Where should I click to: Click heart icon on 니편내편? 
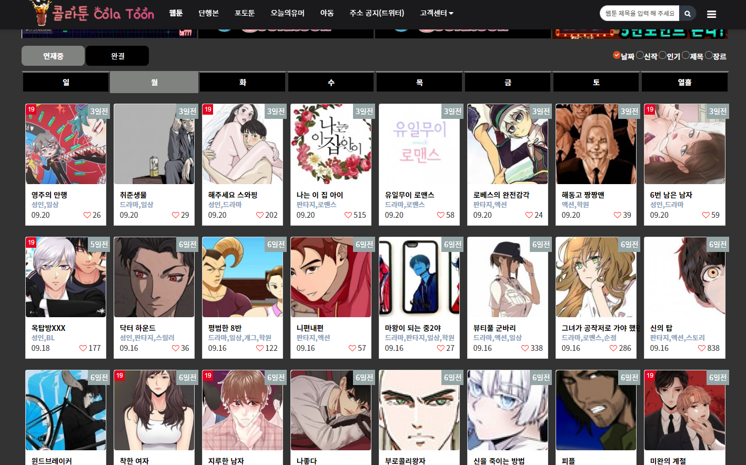click(352, 348)
